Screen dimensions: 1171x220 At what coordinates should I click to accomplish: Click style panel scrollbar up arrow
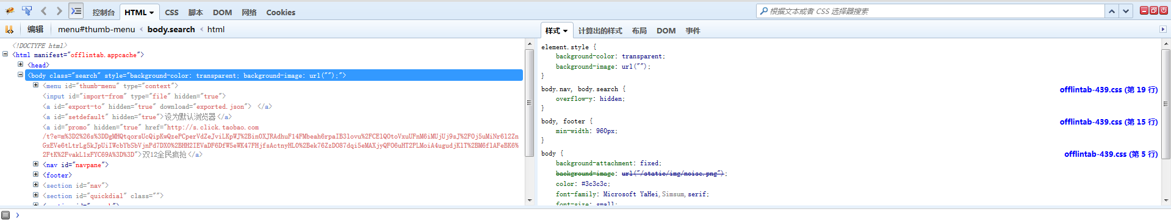1166,44
